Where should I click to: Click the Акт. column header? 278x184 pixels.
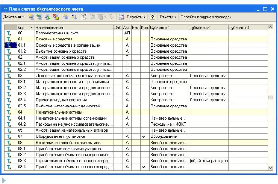(127, 27)
